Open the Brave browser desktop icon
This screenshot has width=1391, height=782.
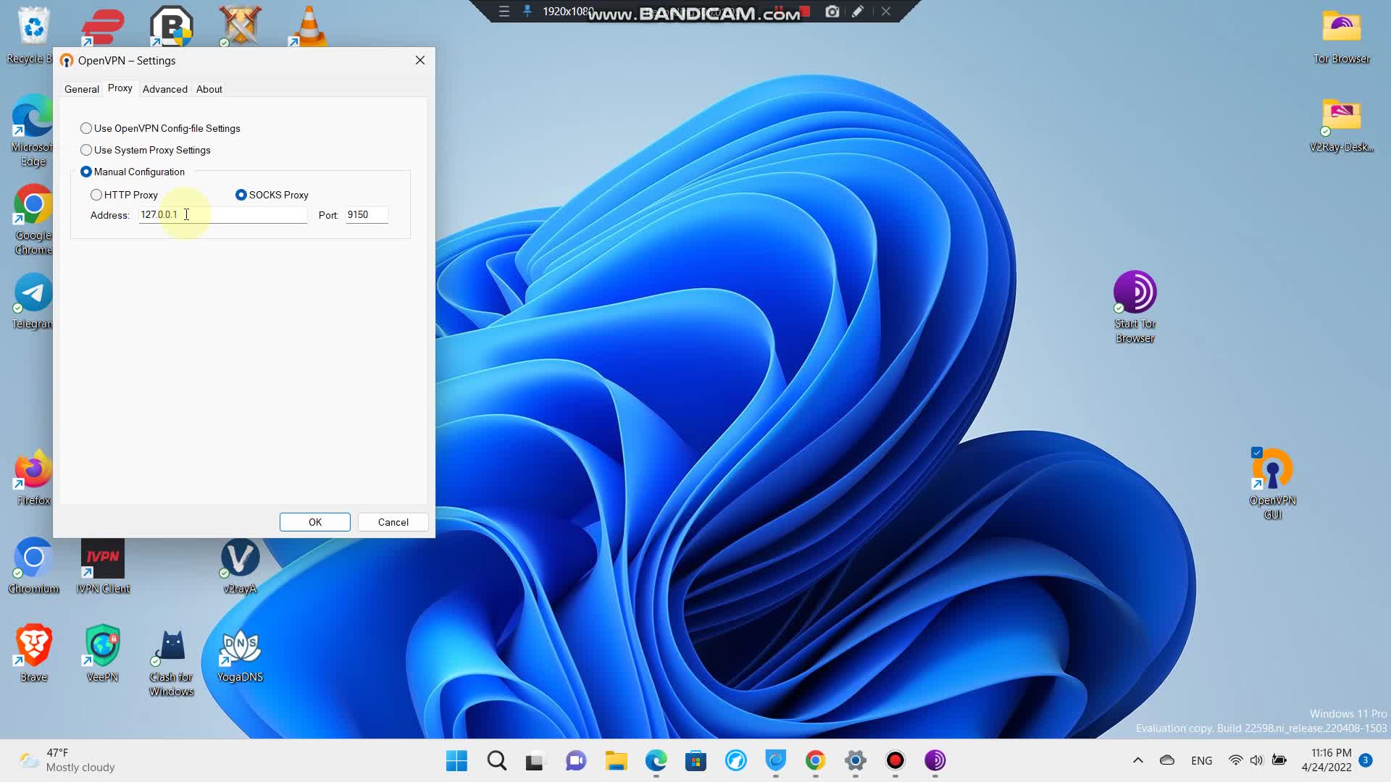pyautogui.click(x=33, y=648)
